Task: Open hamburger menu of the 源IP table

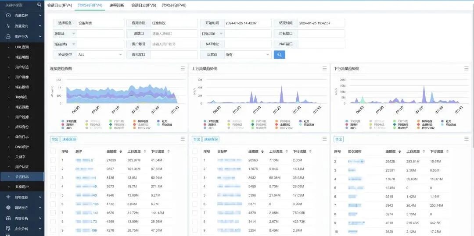Action: point(183,139)
